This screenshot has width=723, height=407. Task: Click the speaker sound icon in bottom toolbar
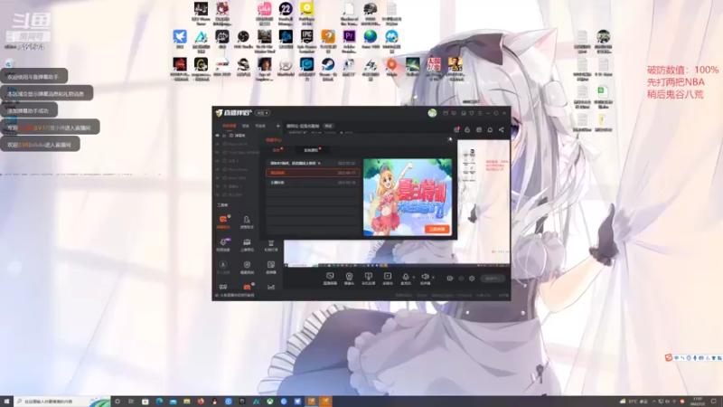click(x=425, y=277)
